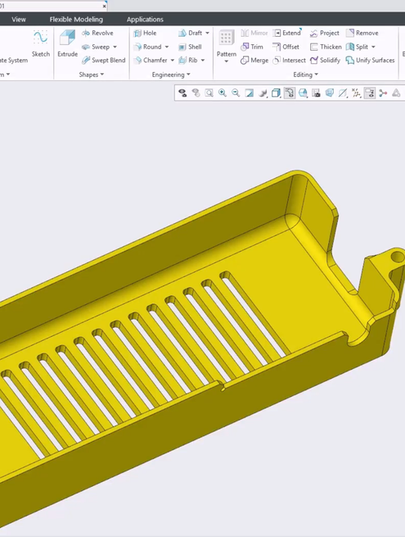Screen dimensions: 405x537
Task: Select the Trim tool
Action: tap(252, 47)
